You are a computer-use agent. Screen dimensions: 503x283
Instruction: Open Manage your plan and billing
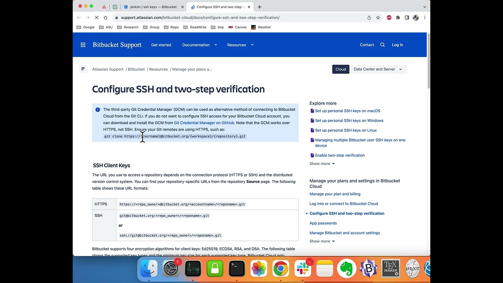(x=335, y=194)
